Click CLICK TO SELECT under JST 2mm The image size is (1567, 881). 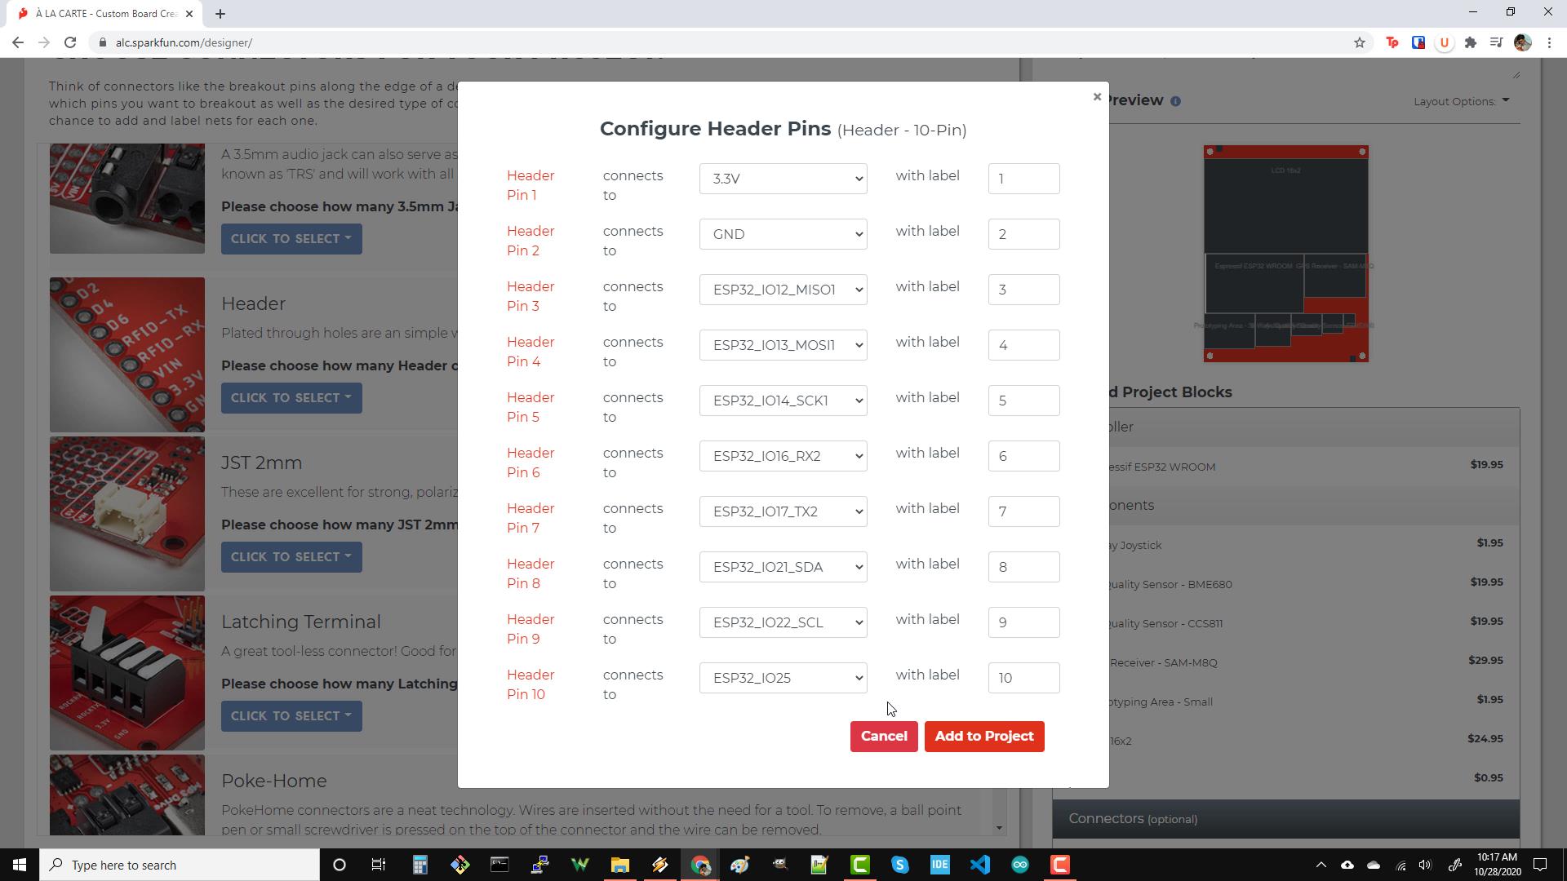tap(291, 556)
